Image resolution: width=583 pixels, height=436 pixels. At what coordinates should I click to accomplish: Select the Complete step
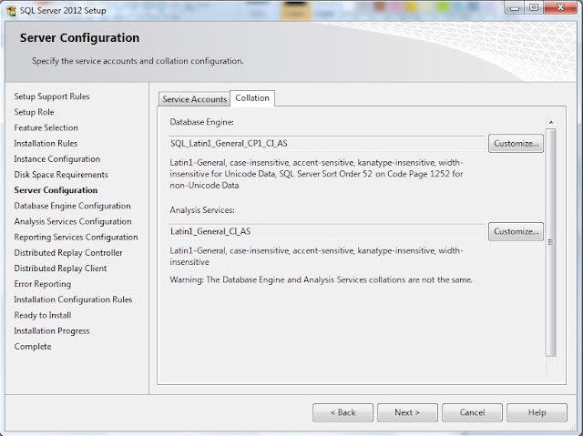pos(33,346)
